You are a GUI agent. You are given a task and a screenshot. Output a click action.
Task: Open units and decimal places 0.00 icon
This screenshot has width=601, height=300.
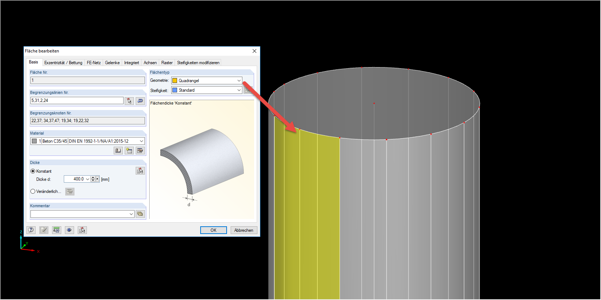pyautogui.click(x=56, y=230)
